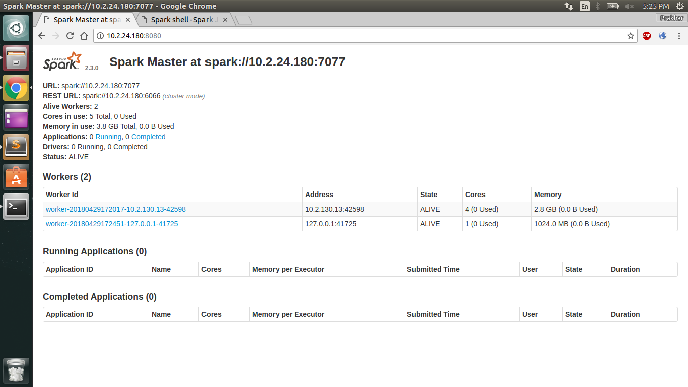
Task: Click the Cores in use line
Action: (x=90, y=116)
